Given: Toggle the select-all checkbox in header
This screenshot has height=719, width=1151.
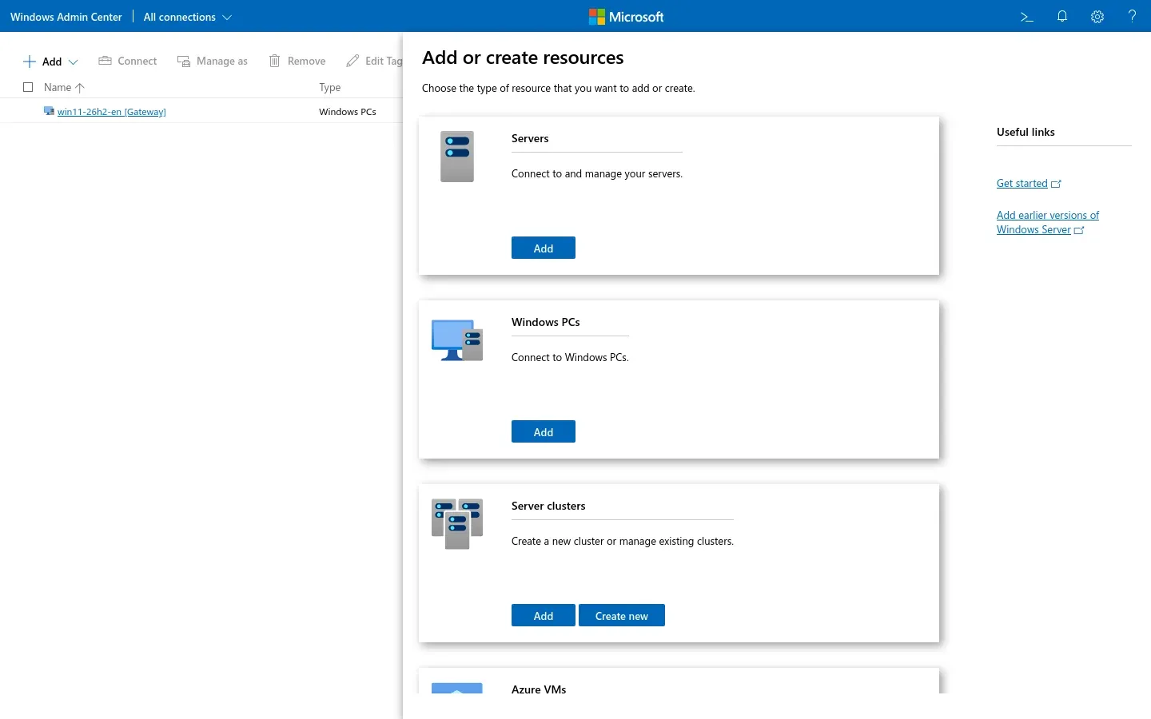Looking at the screenshot, I should pos(28,87).
